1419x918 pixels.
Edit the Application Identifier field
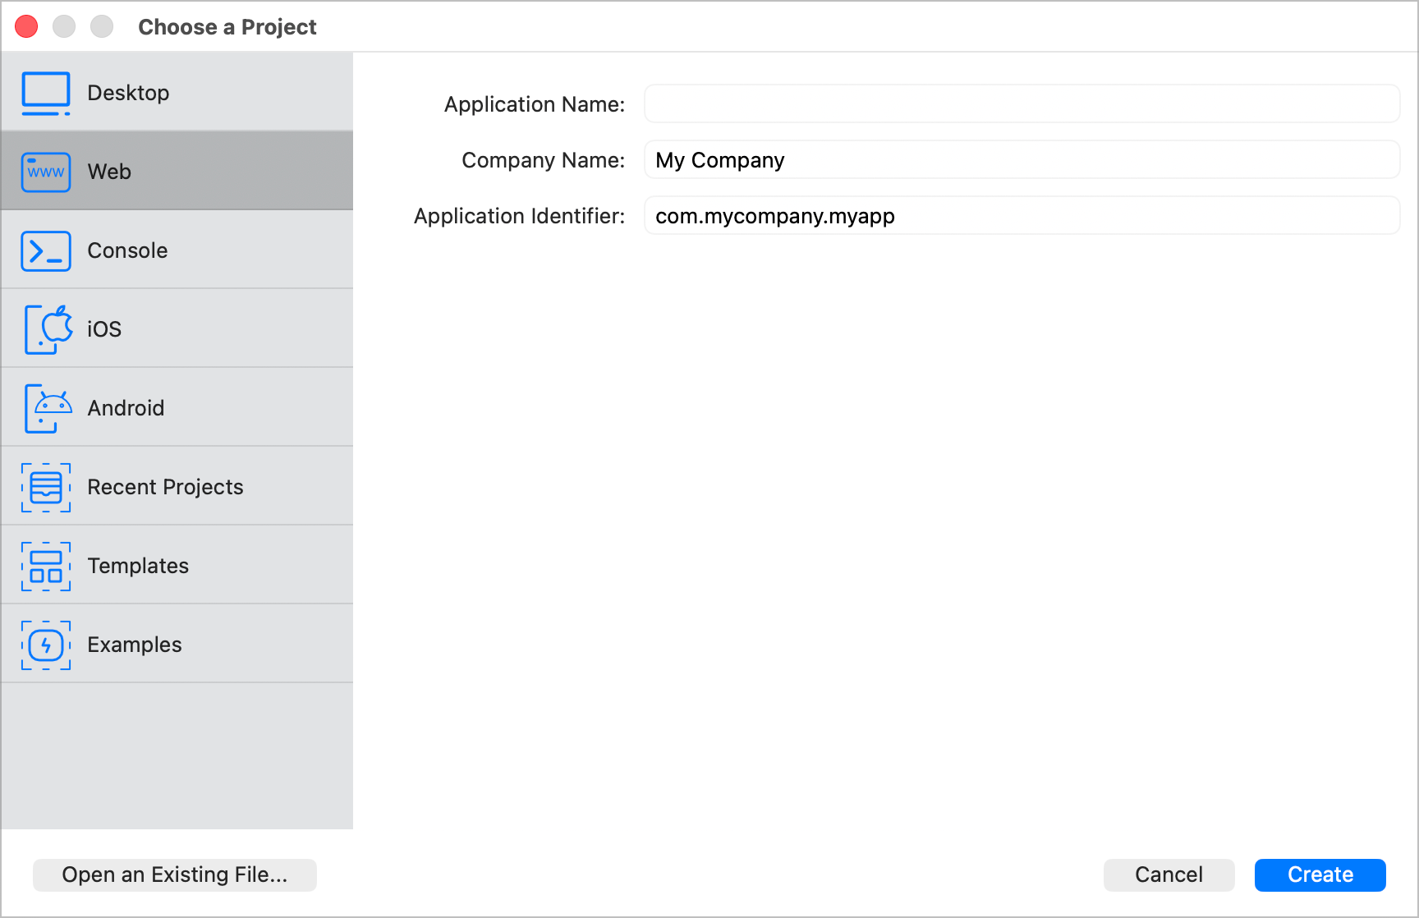click(1022, 216)
